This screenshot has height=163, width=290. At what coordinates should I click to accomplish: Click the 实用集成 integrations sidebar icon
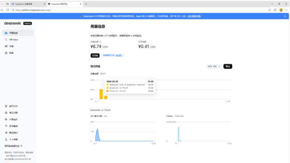click(6, 126)
